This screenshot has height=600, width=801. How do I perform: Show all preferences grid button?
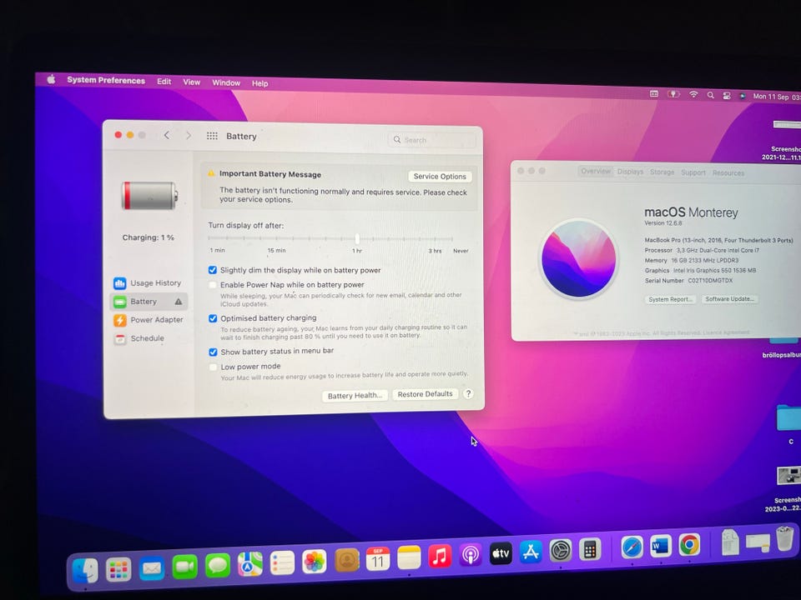(x=212, y=136)
